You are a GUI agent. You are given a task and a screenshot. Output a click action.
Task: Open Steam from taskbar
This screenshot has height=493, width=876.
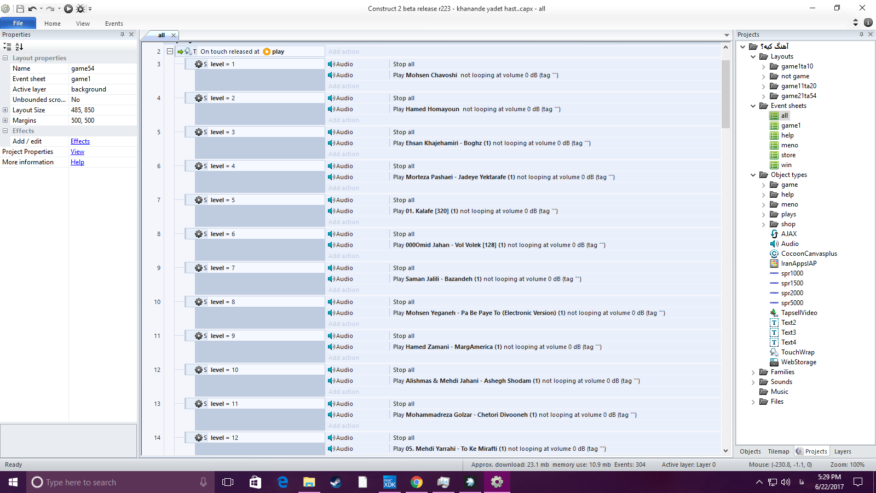click(336, 482)
